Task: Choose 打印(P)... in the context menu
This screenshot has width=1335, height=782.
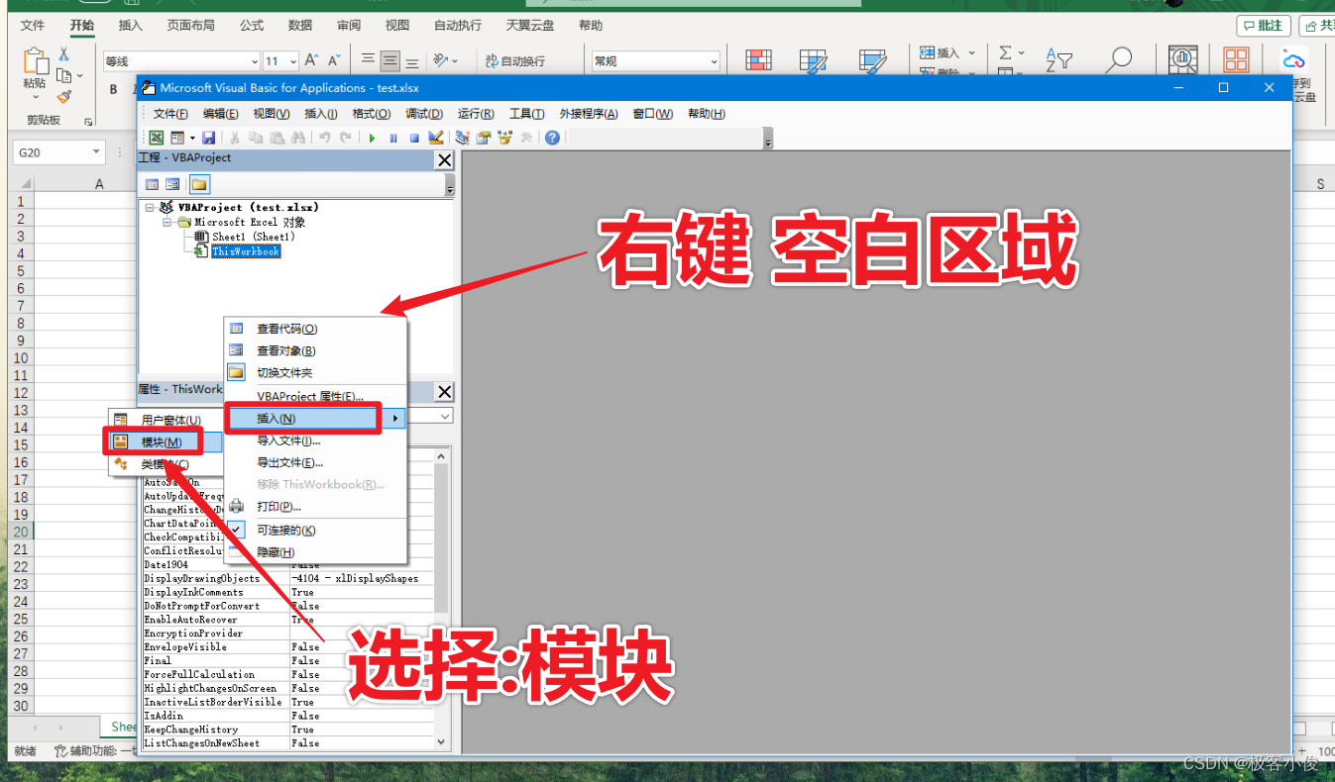Action: click(x=315, y=507)
